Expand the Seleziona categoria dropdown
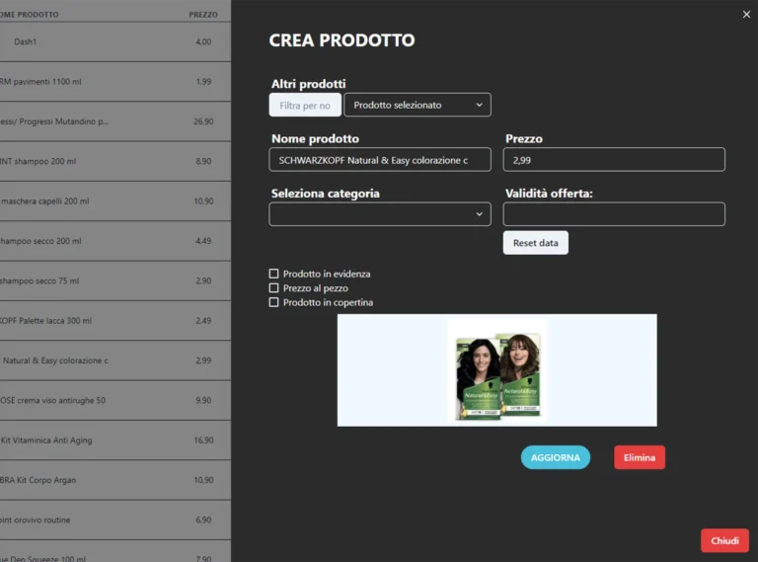The height and width of the screenshot is (562, 758). pos(380,214)
